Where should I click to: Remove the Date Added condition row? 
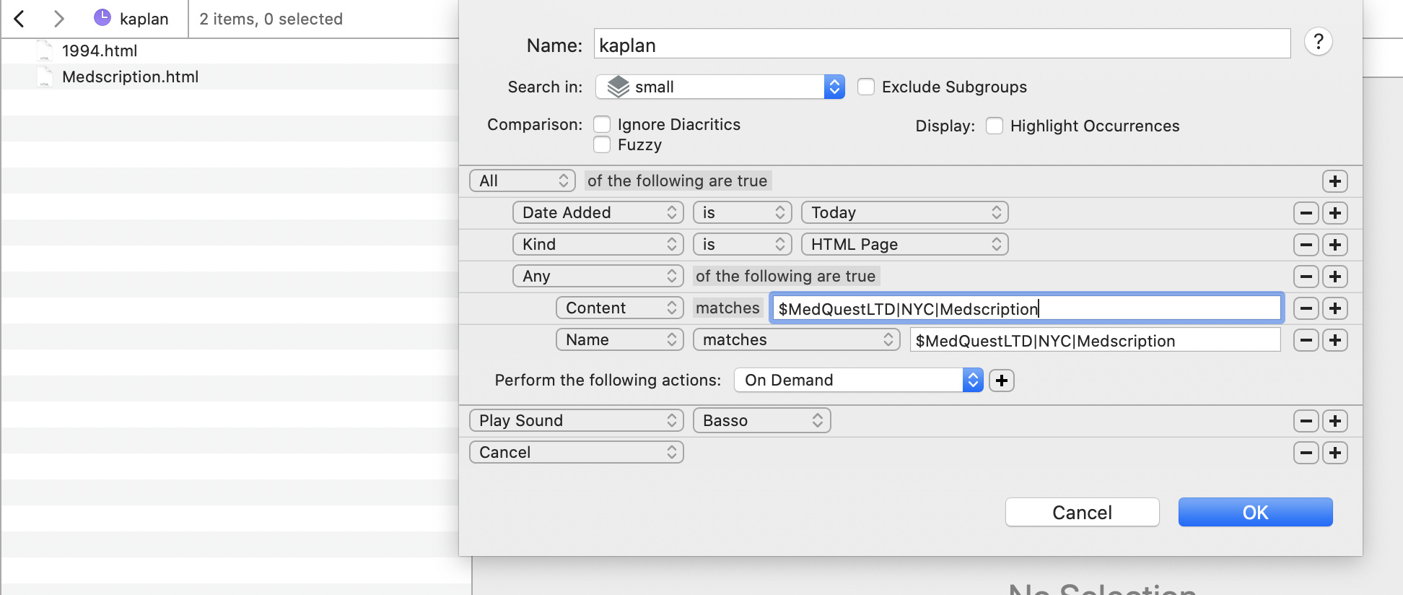pyautogui.click(x=1306, y=213)
